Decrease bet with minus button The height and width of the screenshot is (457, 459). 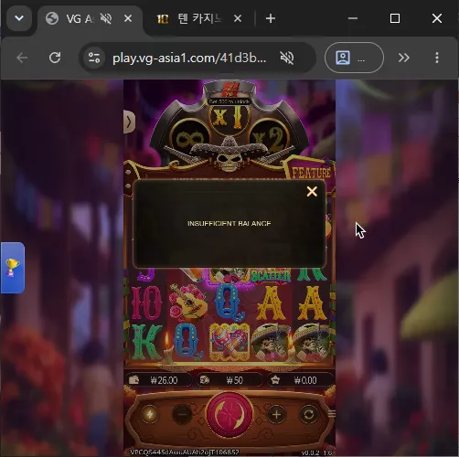tap(182, 414)
